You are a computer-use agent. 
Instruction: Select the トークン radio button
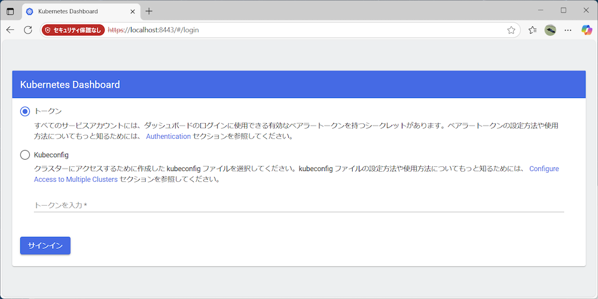25,111
